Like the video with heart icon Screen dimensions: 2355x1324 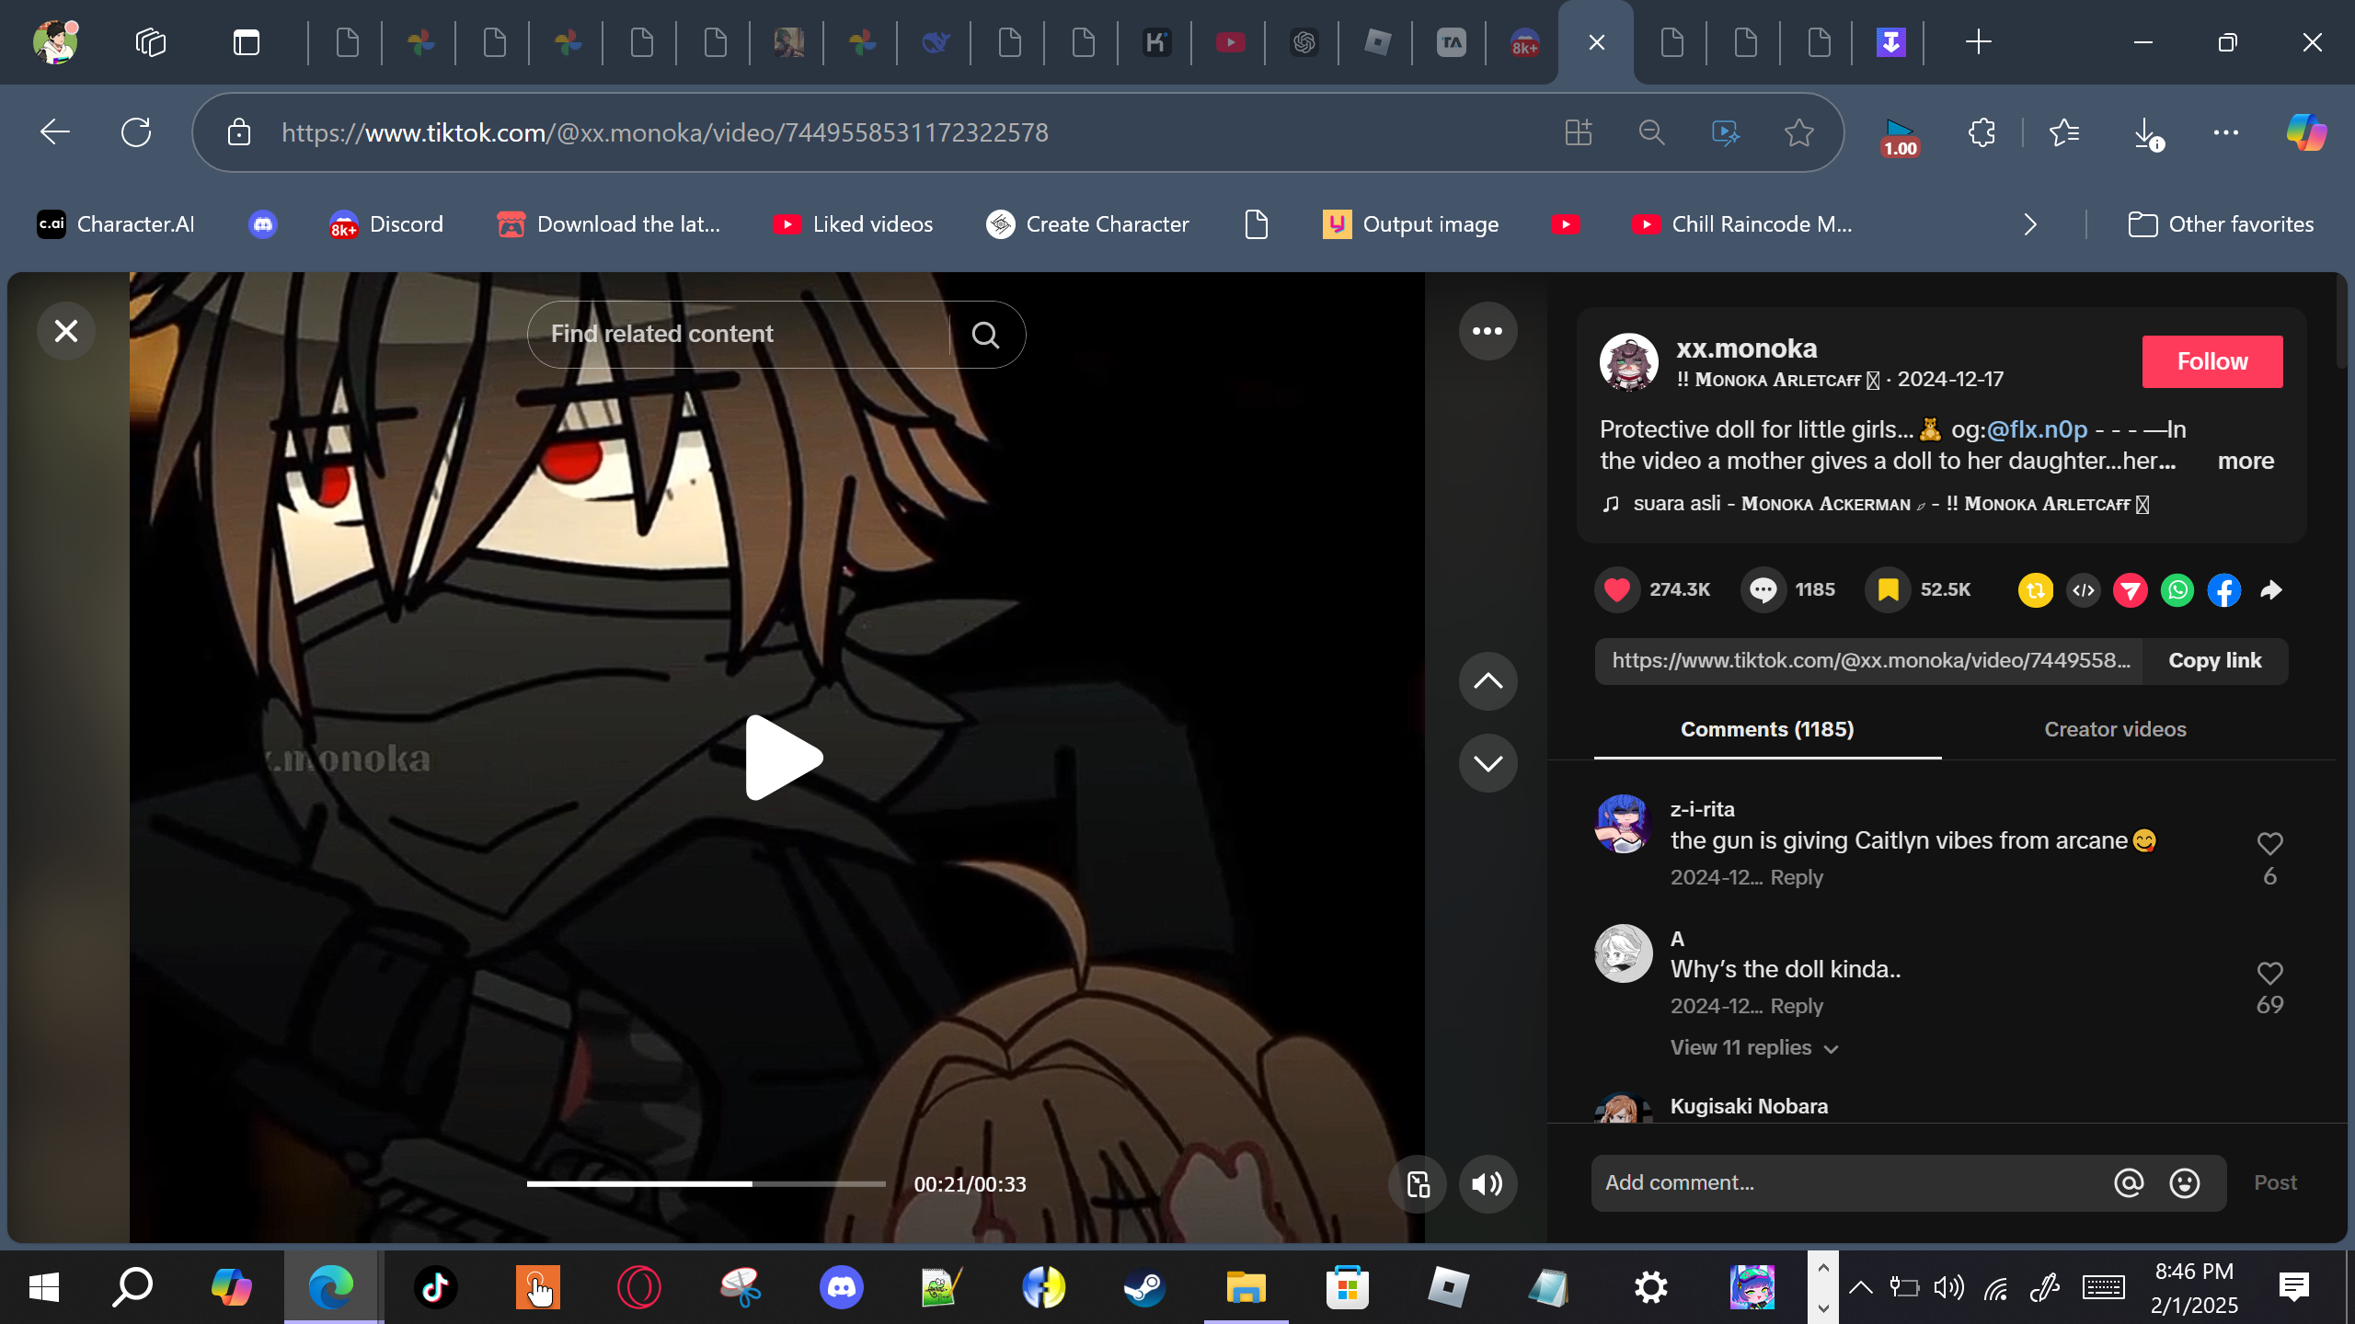click(1616, 589)
